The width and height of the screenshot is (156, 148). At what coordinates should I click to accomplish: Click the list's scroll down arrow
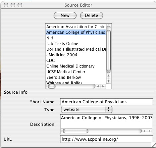(109, 81)
